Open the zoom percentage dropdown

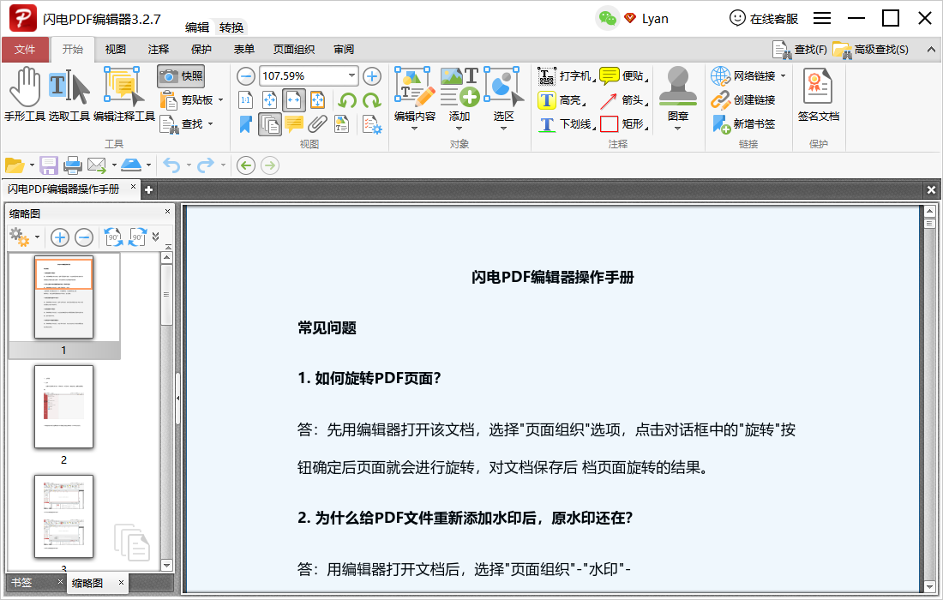(x=351, y=75)
